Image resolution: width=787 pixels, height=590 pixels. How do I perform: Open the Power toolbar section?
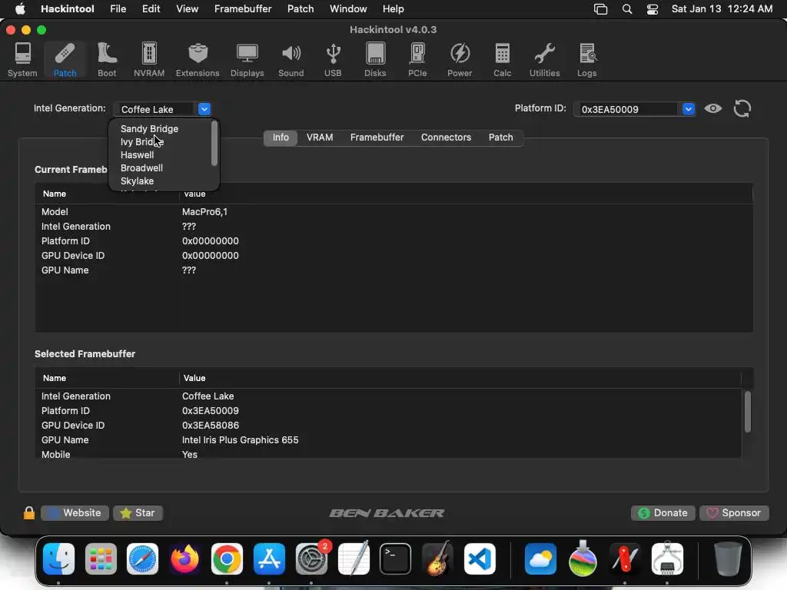coord(460,60)
